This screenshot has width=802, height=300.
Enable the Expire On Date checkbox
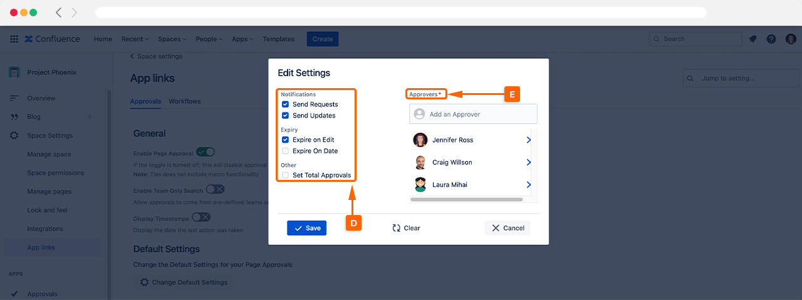click(285, 151)
